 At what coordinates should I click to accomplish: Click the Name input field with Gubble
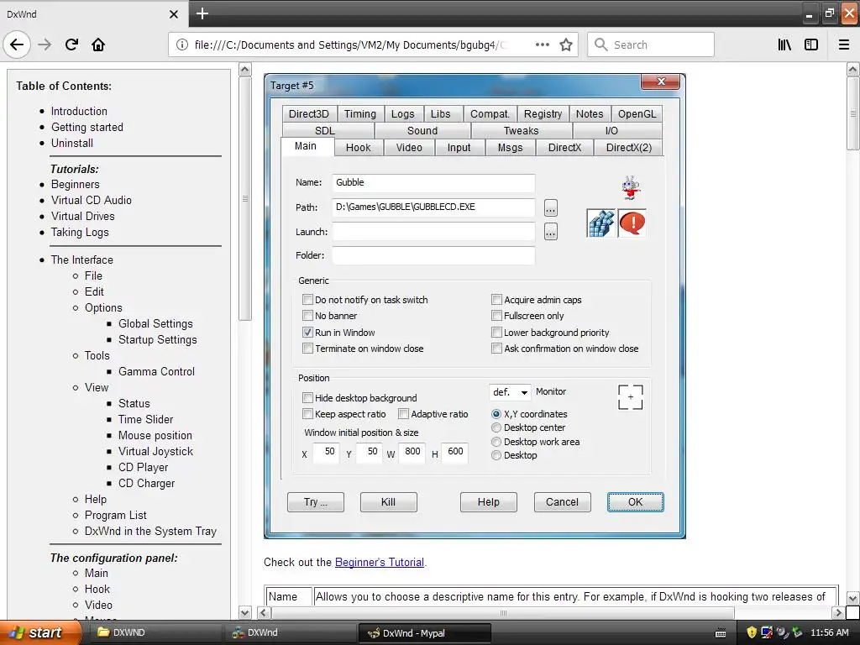tap(433, 182)
